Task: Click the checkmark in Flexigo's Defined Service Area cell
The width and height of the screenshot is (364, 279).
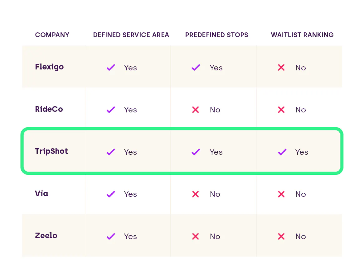Action: 111,68
